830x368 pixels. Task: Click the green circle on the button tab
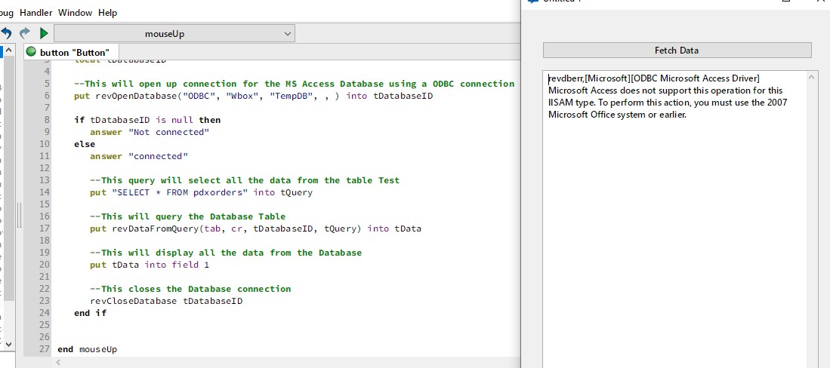pyautogui.click(x=31, y=52)
